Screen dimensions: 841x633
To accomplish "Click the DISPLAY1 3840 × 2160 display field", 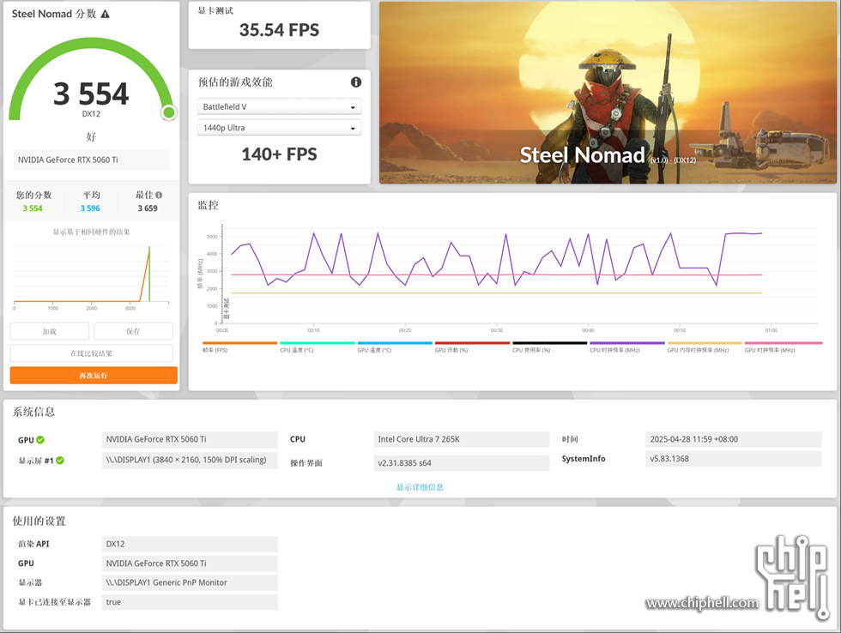I will click(190, 461).
